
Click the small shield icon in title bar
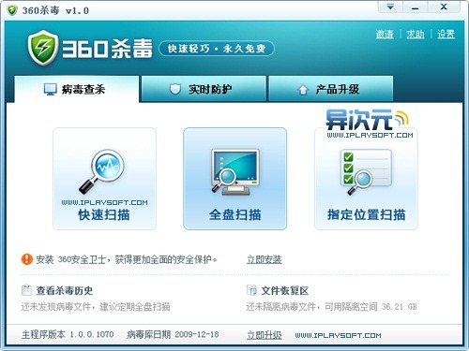[12, 10]
